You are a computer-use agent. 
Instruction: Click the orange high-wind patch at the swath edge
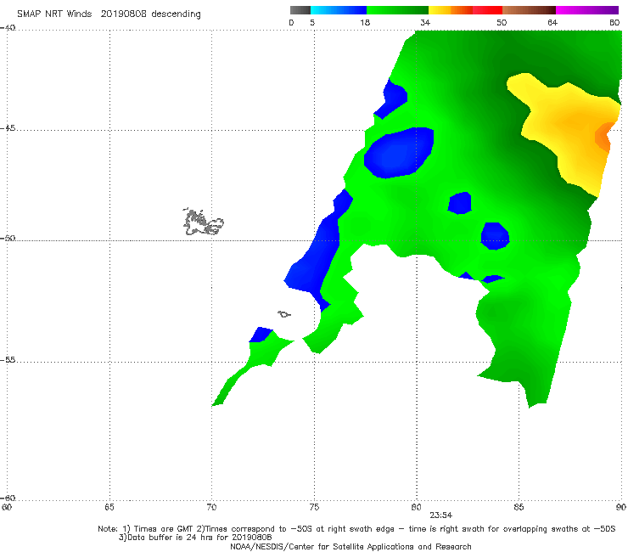[x=603, y=136]
